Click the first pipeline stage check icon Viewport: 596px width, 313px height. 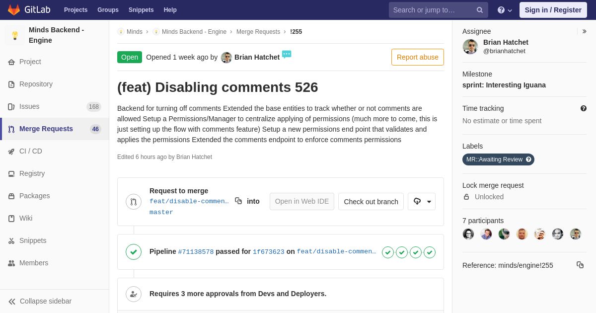click(x=388, y=252)
